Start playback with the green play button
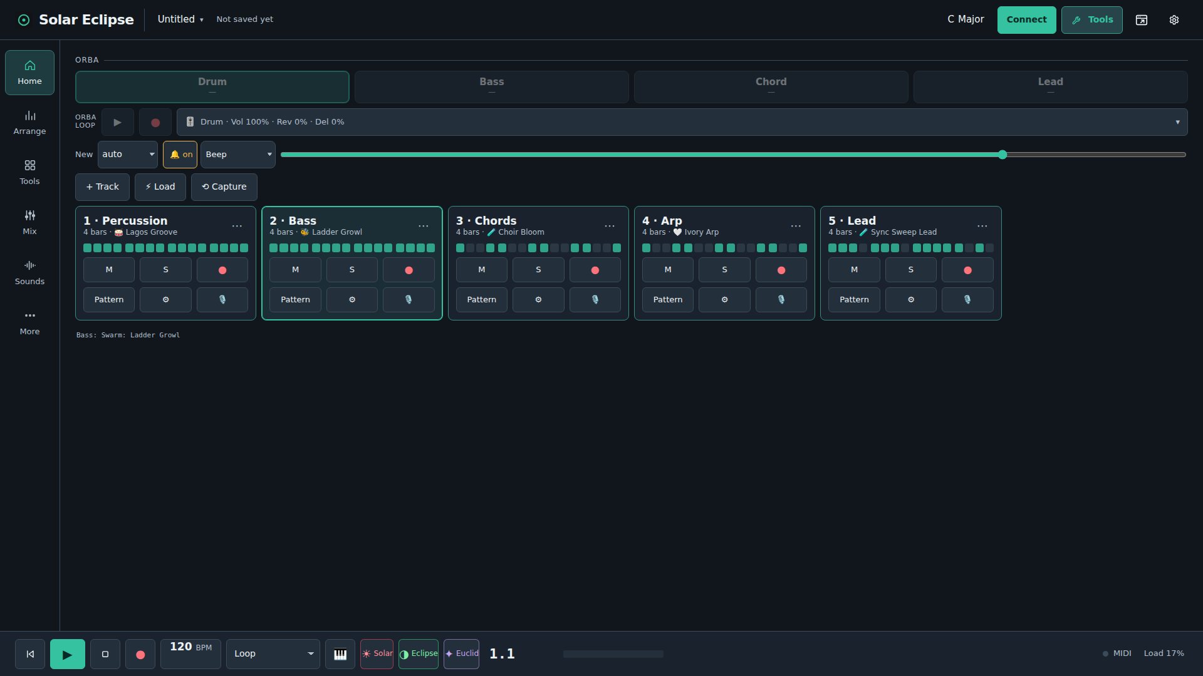 coord(68,654)
